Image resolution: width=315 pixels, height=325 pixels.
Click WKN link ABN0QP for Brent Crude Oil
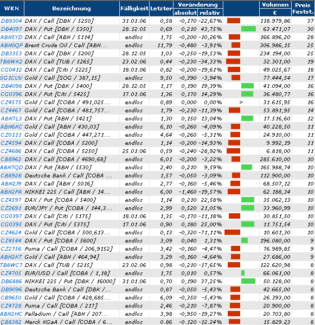click(x=11, y=45)
